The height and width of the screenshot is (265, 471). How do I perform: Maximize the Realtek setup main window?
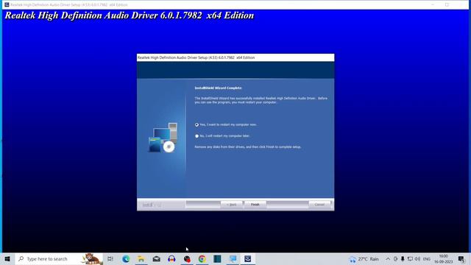coord(447,4)
